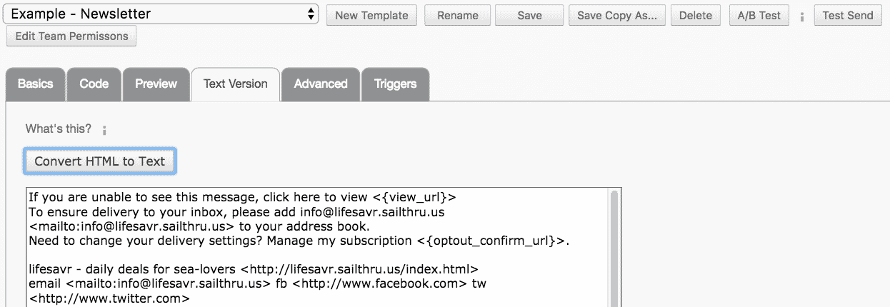Save the current template
The width and height of the screenshot is (890, 307).
529,16
